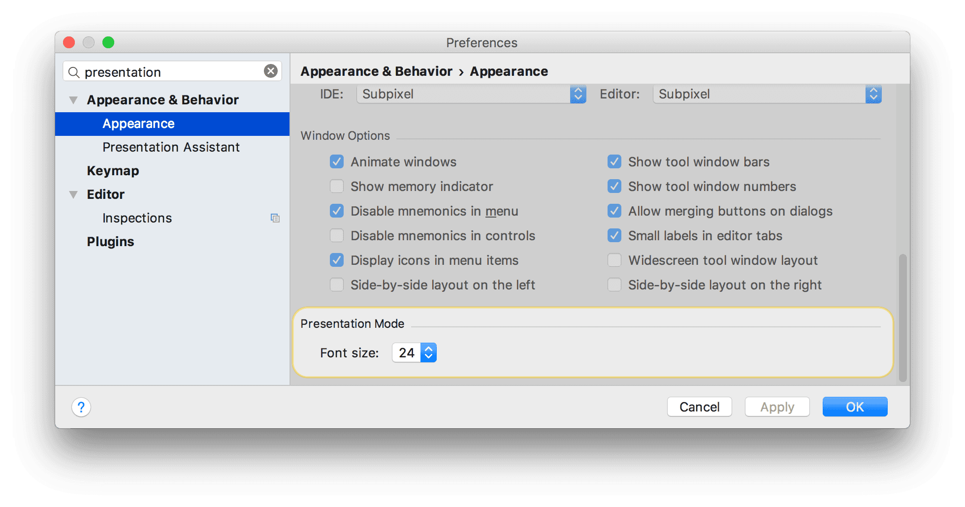Image resolution: width=965 pixels, height=507 pixels.
Task: Toggle Widescreen tool window layout
Action: coord(614,260)
